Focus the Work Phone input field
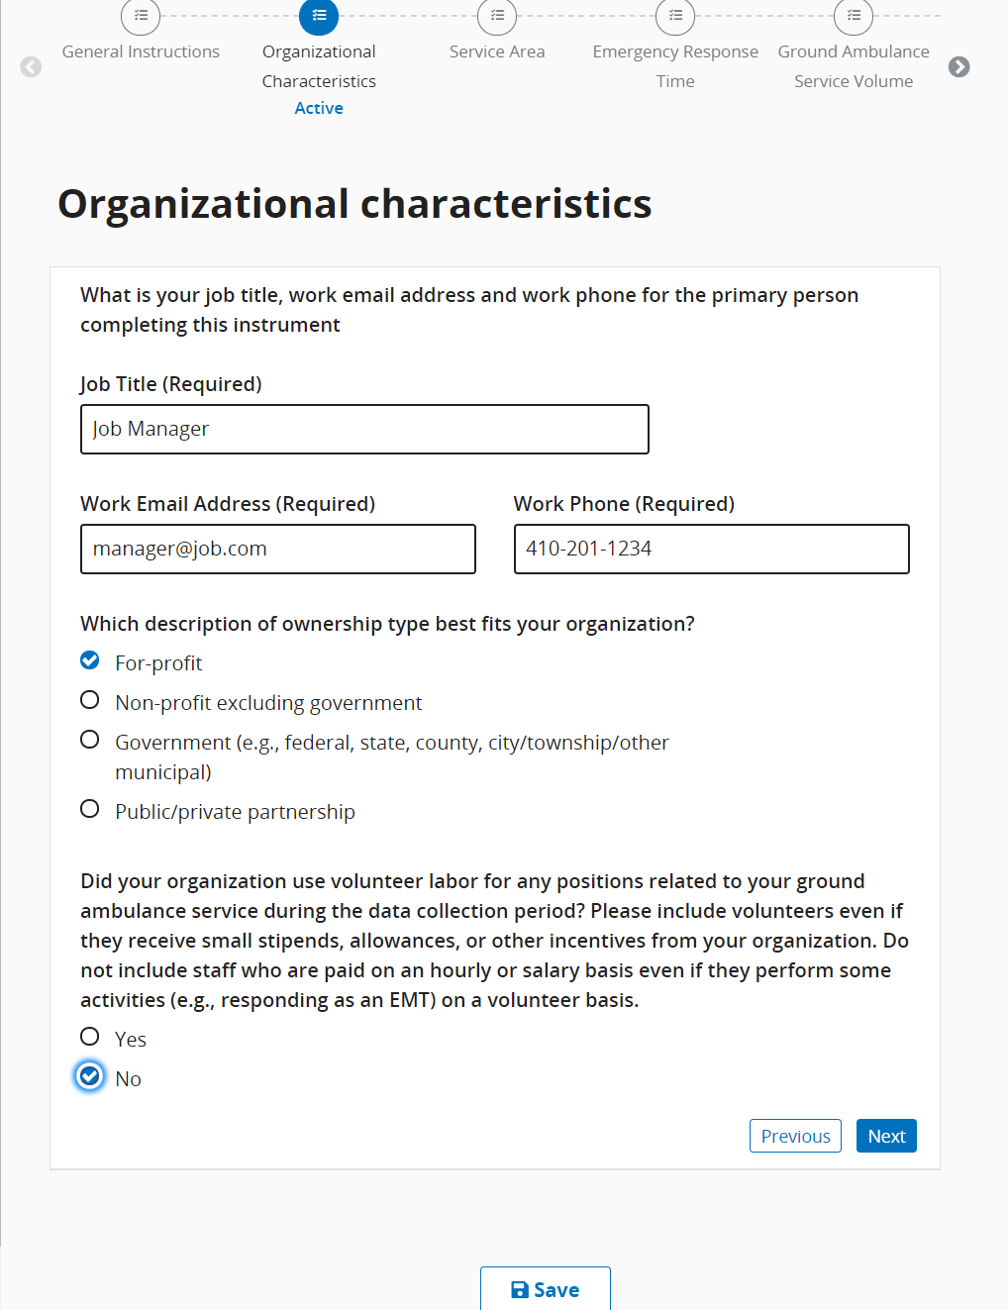 click(711, 550)
